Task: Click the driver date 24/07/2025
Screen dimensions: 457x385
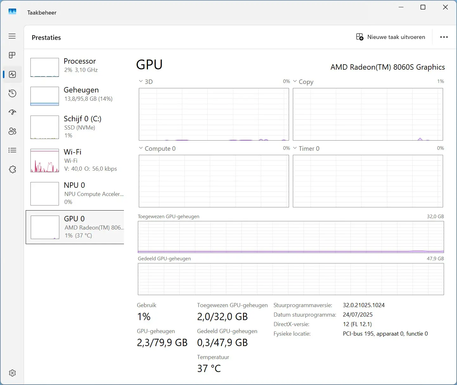Action: [x=358, y=315]
